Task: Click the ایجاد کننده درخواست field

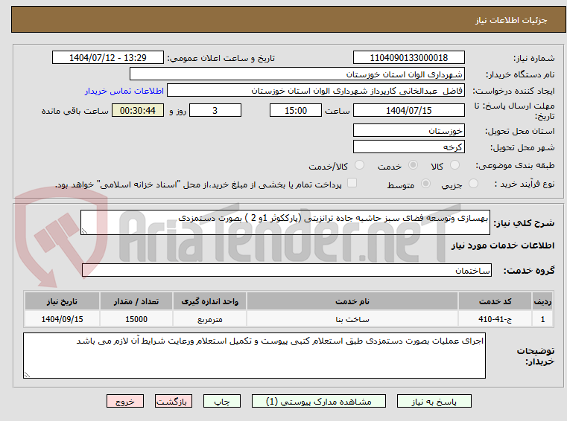Action: [316, 91]
